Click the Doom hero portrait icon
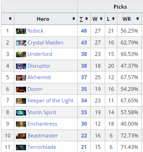This screenshot has width=143, height=152. [21, 90]
